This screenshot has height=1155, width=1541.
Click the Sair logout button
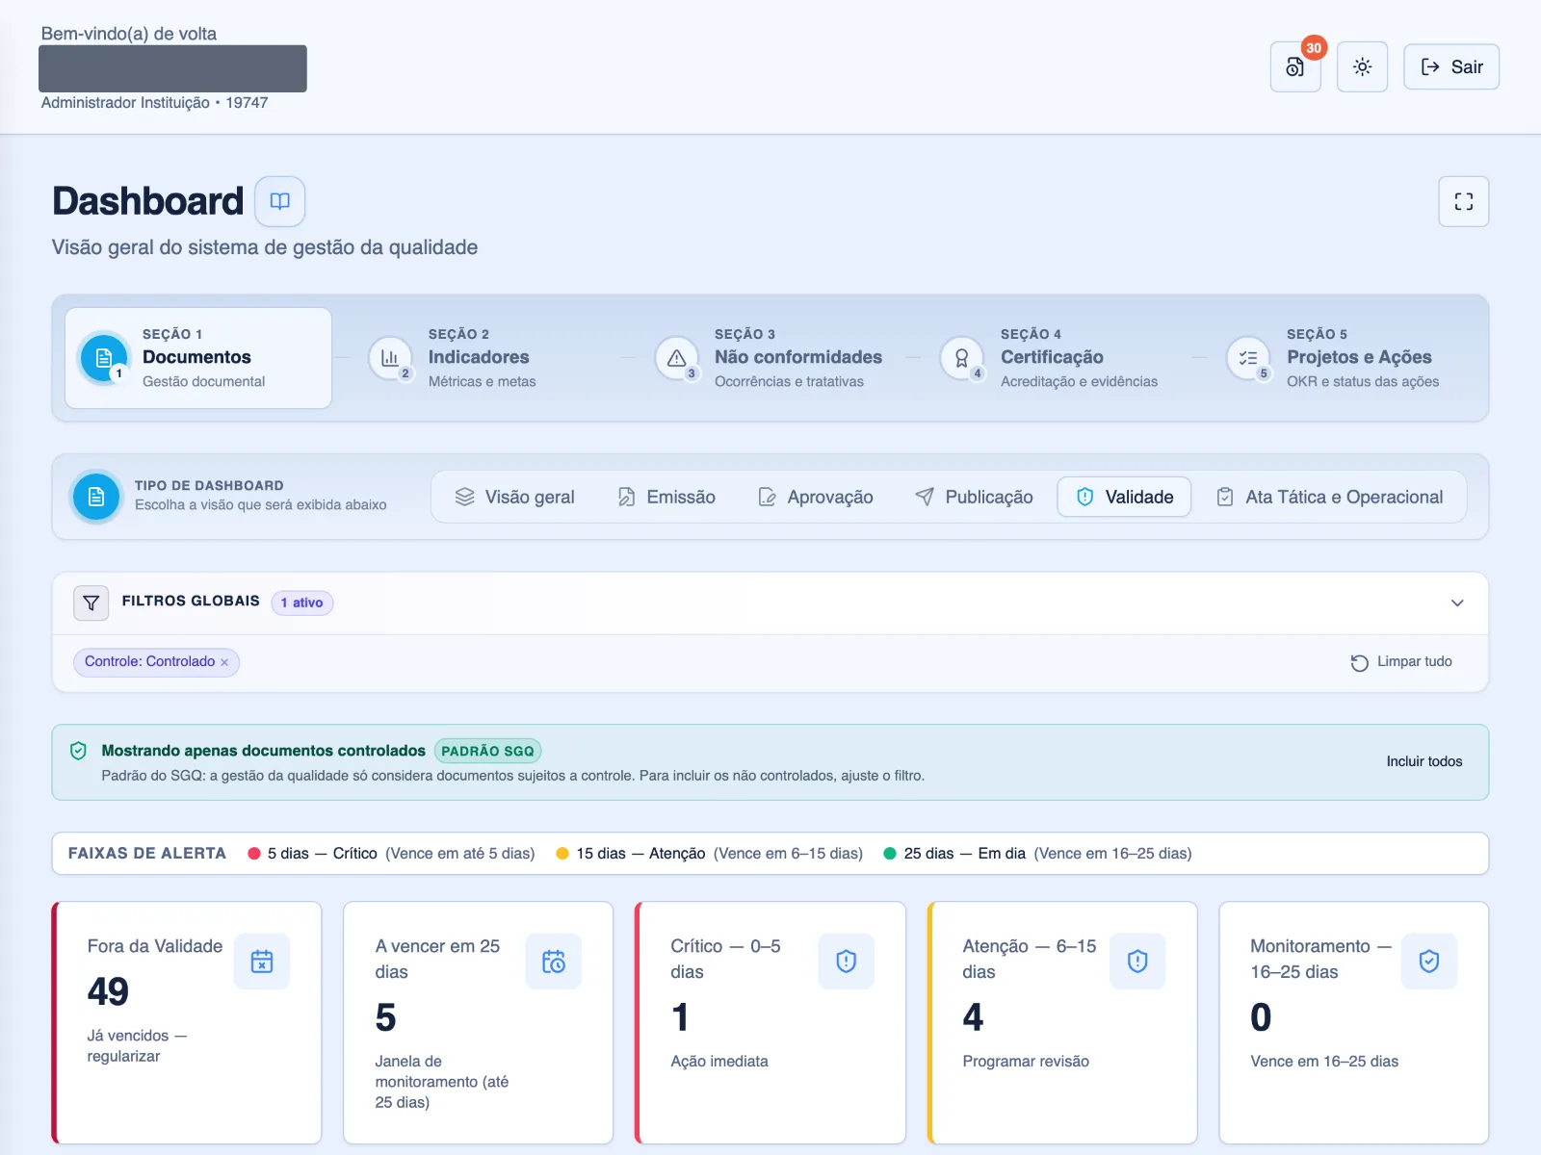point(1450,66)
